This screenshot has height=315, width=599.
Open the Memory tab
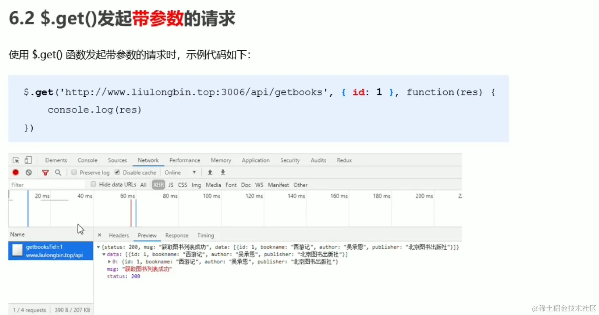(221, 160)
